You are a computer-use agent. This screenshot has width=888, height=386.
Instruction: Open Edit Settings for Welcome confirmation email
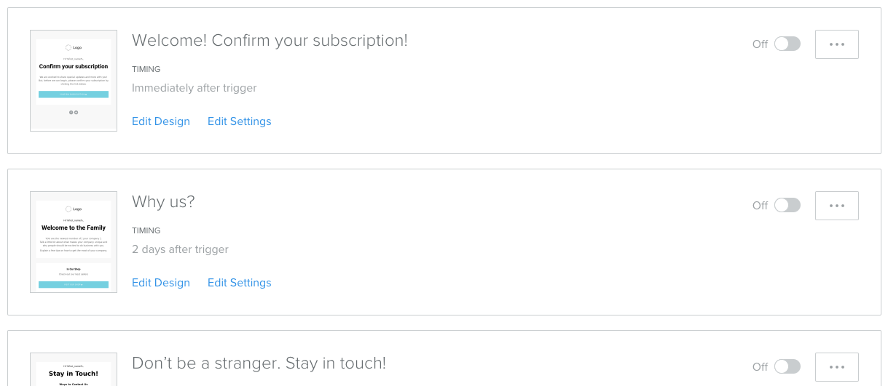[240, 121]
